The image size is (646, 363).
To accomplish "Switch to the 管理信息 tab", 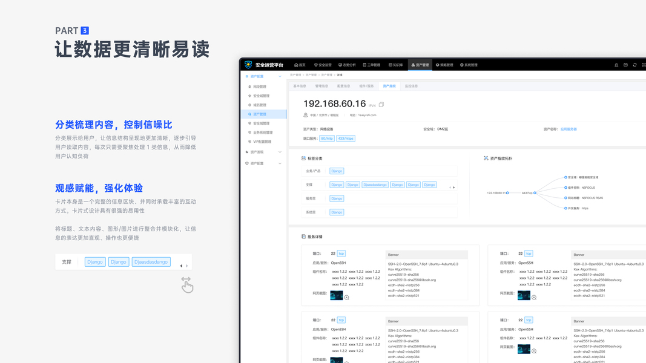I will point(321,86).
